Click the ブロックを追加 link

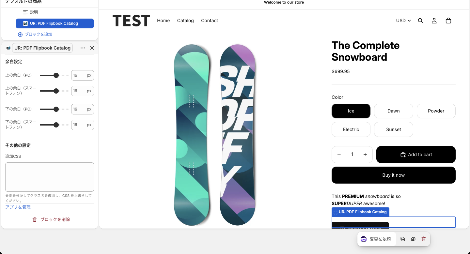pyautogui.click(x=35, y=34)
